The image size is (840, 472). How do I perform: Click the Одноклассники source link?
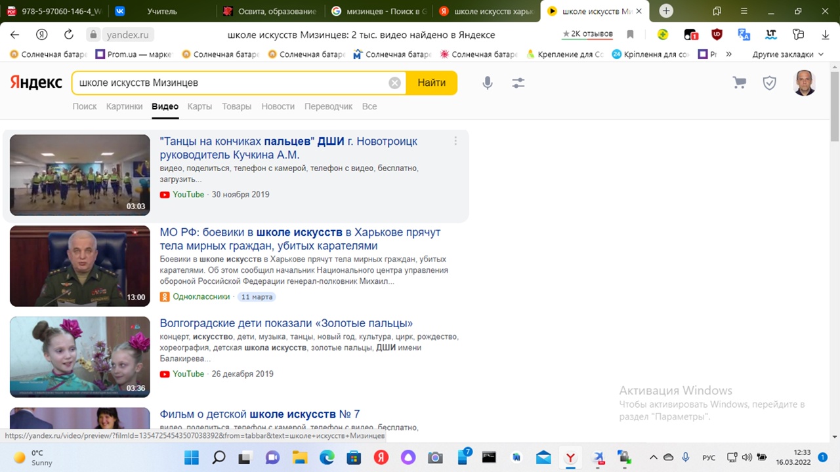click(x=201, y=297)
